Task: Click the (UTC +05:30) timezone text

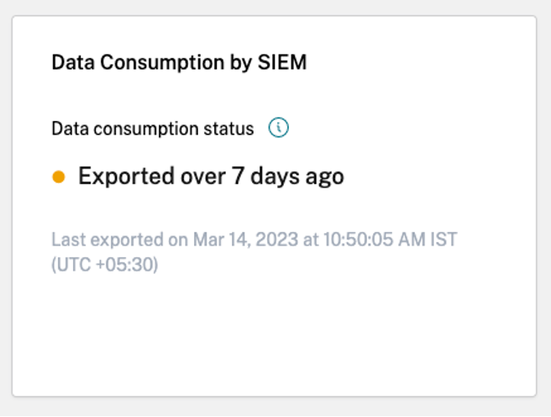Action: point(105,264)
